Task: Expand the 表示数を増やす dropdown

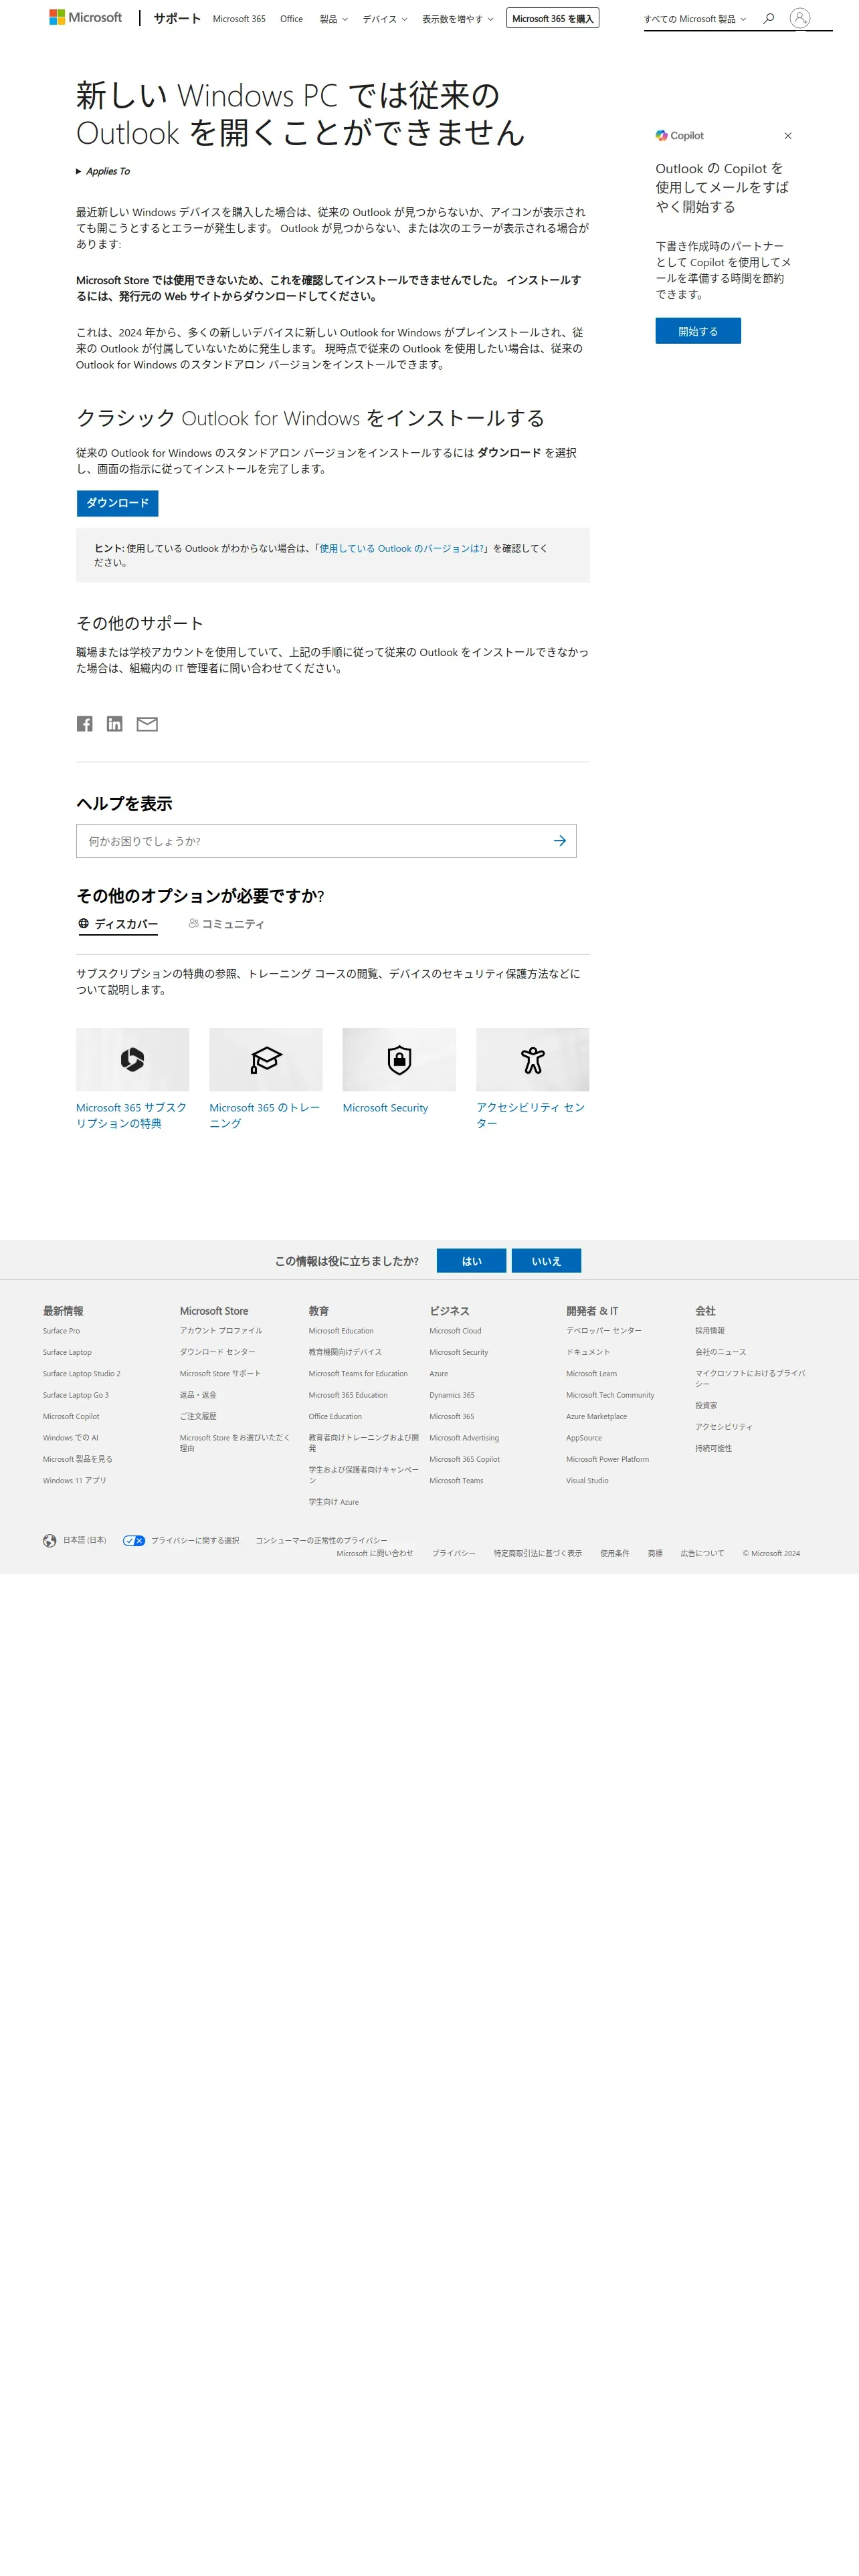Action: click(458, 19)
